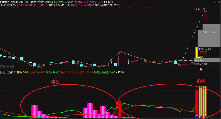Click the close price 收5.70
The height and width of the screenshot is (119, 221).
click(x=44, y=5)
